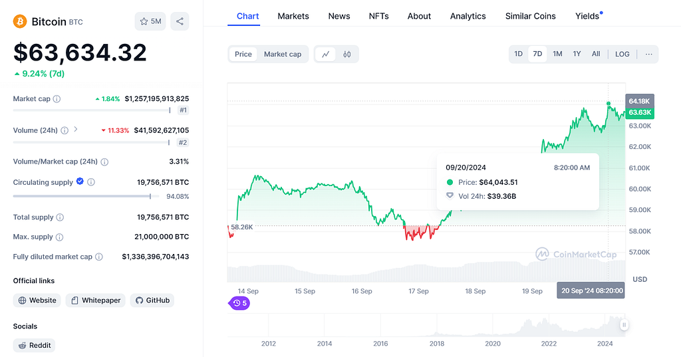
Task: Open the Whitepaper link
Action: pyautogui.click(x=96, y=300)
